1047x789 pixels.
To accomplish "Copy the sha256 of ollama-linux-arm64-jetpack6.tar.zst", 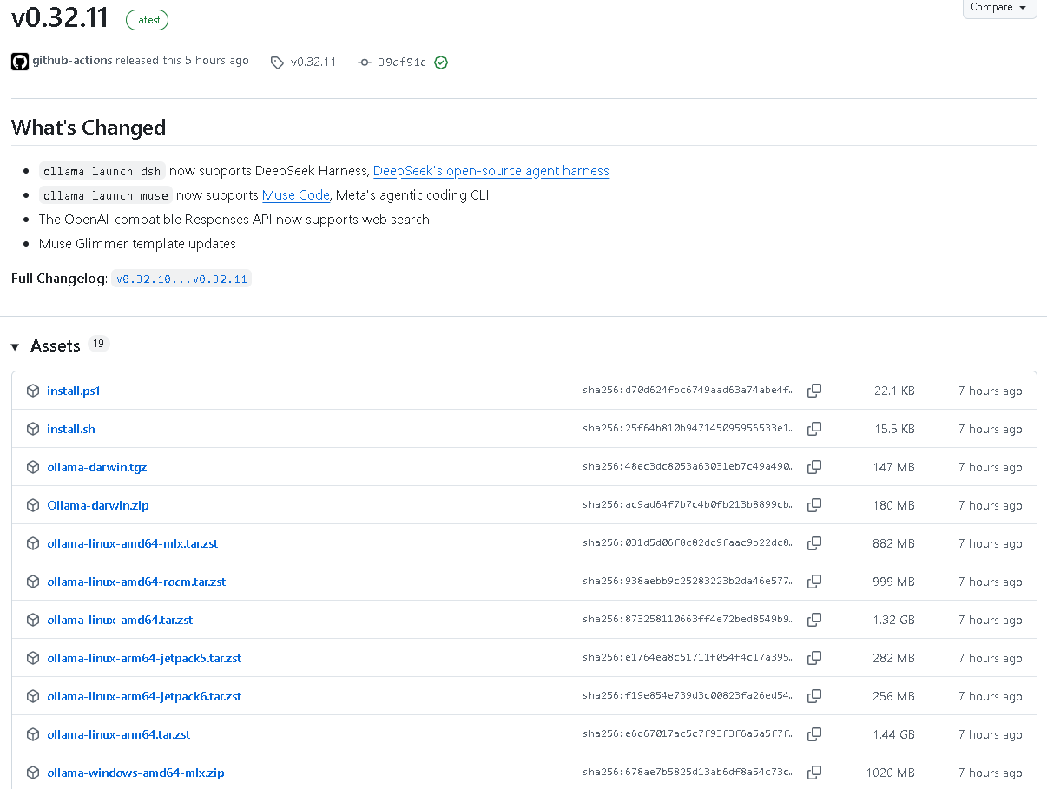I will (x=814, y=696).
